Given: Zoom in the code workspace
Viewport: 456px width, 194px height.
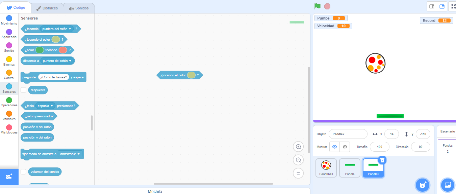Looking at the screenshot, I should tap(298, 147).
